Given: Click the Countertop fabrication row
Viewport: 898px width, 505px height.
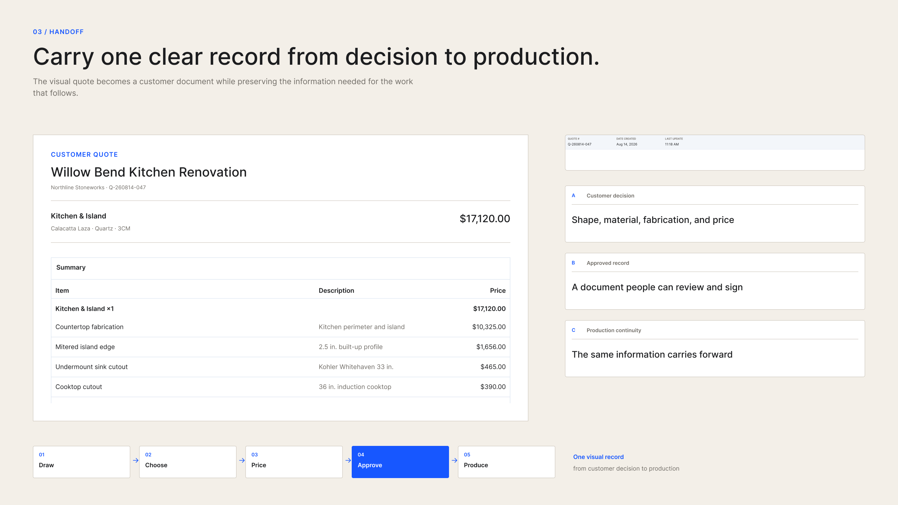Looking at the screenshot, I should [281, 327].
